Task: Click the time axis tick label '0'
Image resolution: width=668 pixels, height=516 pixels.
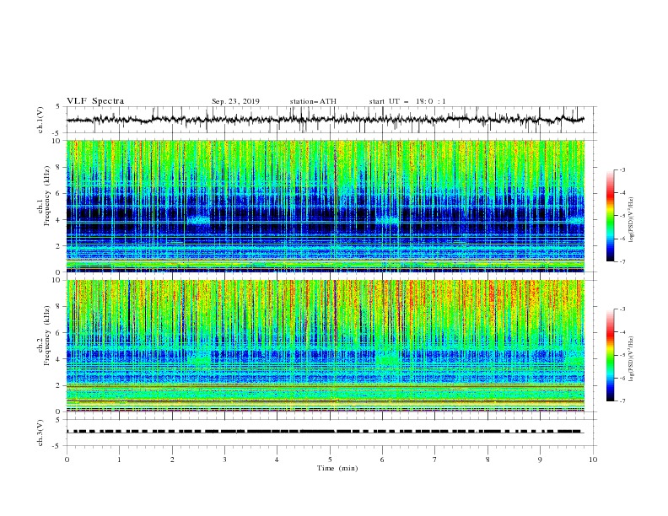Action: point(67,460)
